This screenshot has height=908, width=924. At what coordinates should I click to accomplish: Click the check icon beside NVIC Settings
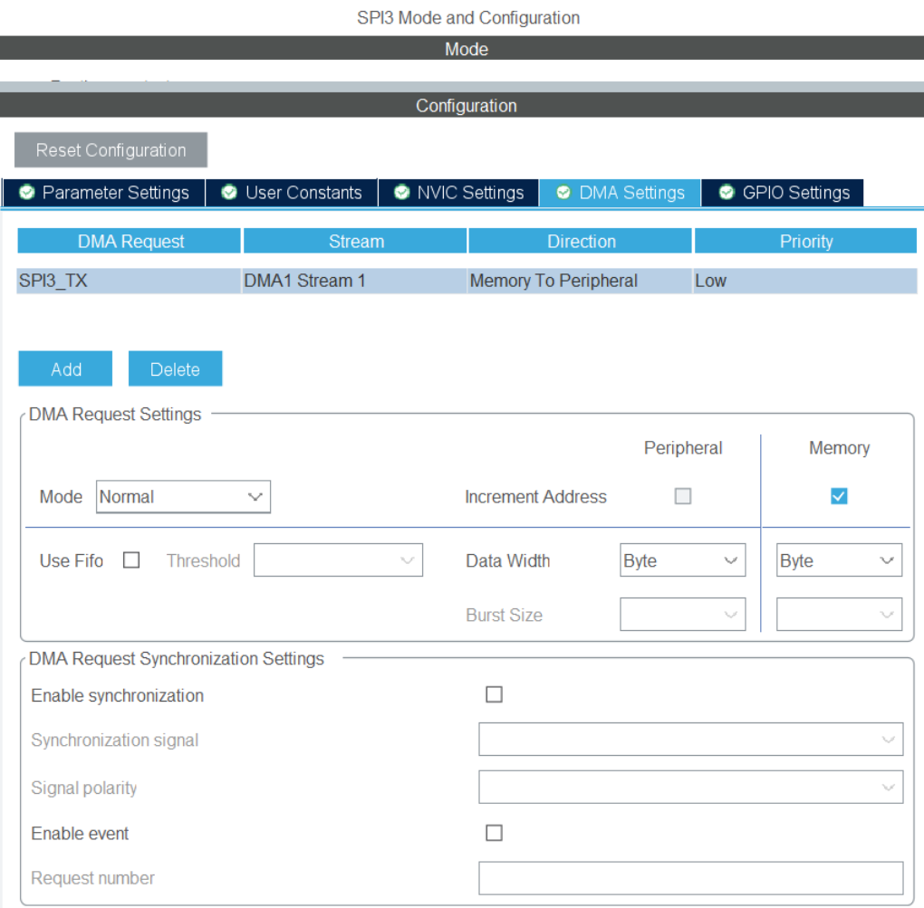pyautogui.click(x=401, y=192)
